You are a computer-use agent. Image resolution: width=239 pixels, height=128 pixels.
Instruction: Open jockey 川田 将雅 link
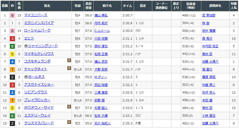[x=101, y=39]
